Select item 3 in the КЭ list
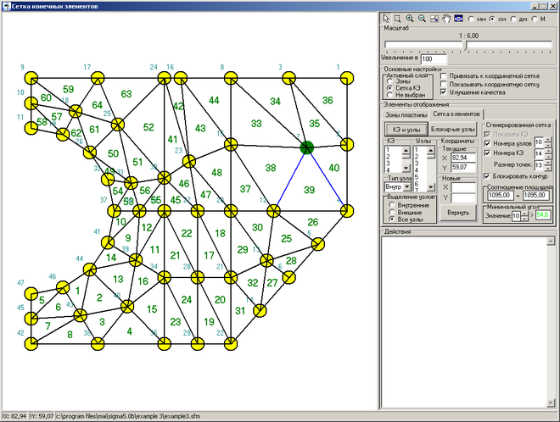Image resolution: width=560 pixels, height=422 pixels. (x=393, y=164)
